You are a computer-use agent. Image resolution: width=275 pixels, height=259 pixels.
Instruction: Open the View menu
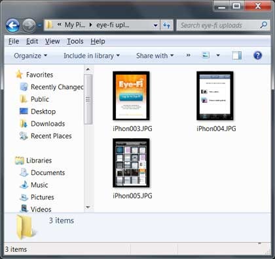[x=52, y=41]
